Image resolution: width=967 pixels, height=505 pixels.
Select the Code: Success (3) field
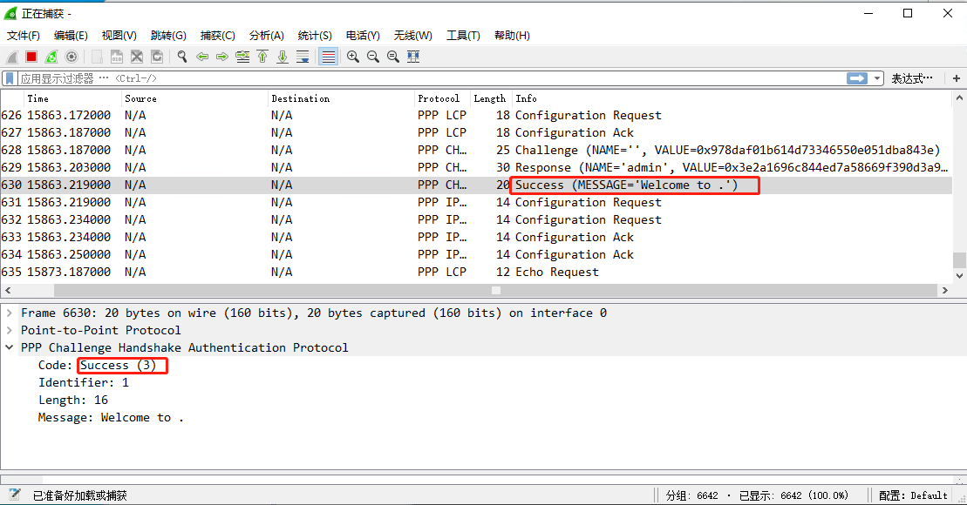point(98,365)
